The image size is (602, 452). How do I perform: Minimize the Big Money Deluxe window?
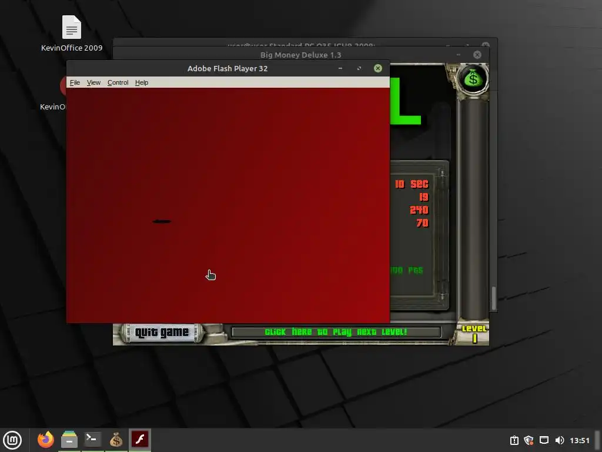tap(459, 55)
